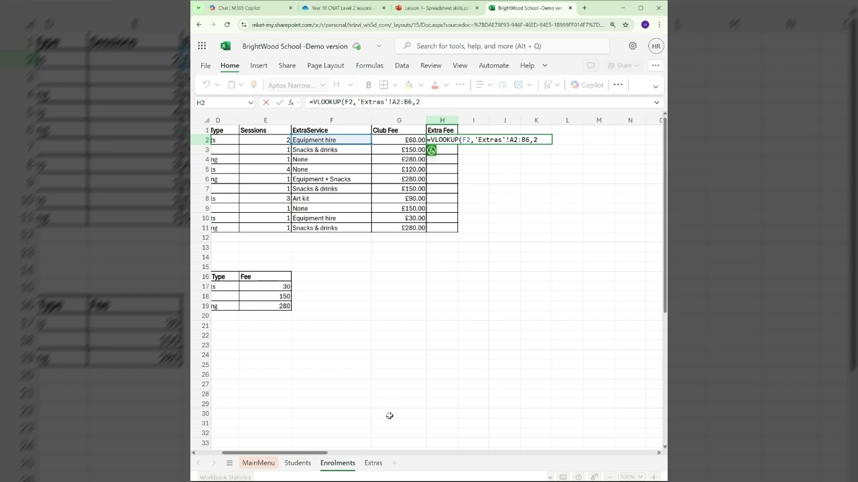858x482 pixels.
Task: Expand the ribbon display options chevron
Action: (x=656, y=86)
